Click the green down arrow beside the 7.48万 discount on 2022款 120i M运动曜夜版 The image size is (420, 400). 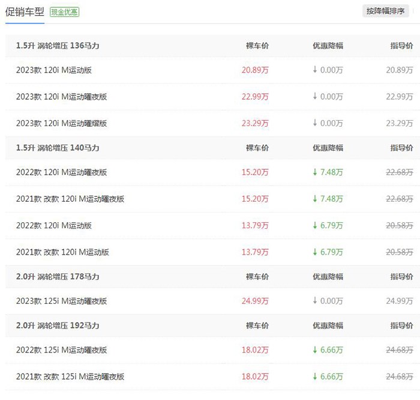click(x=315, y=172)
